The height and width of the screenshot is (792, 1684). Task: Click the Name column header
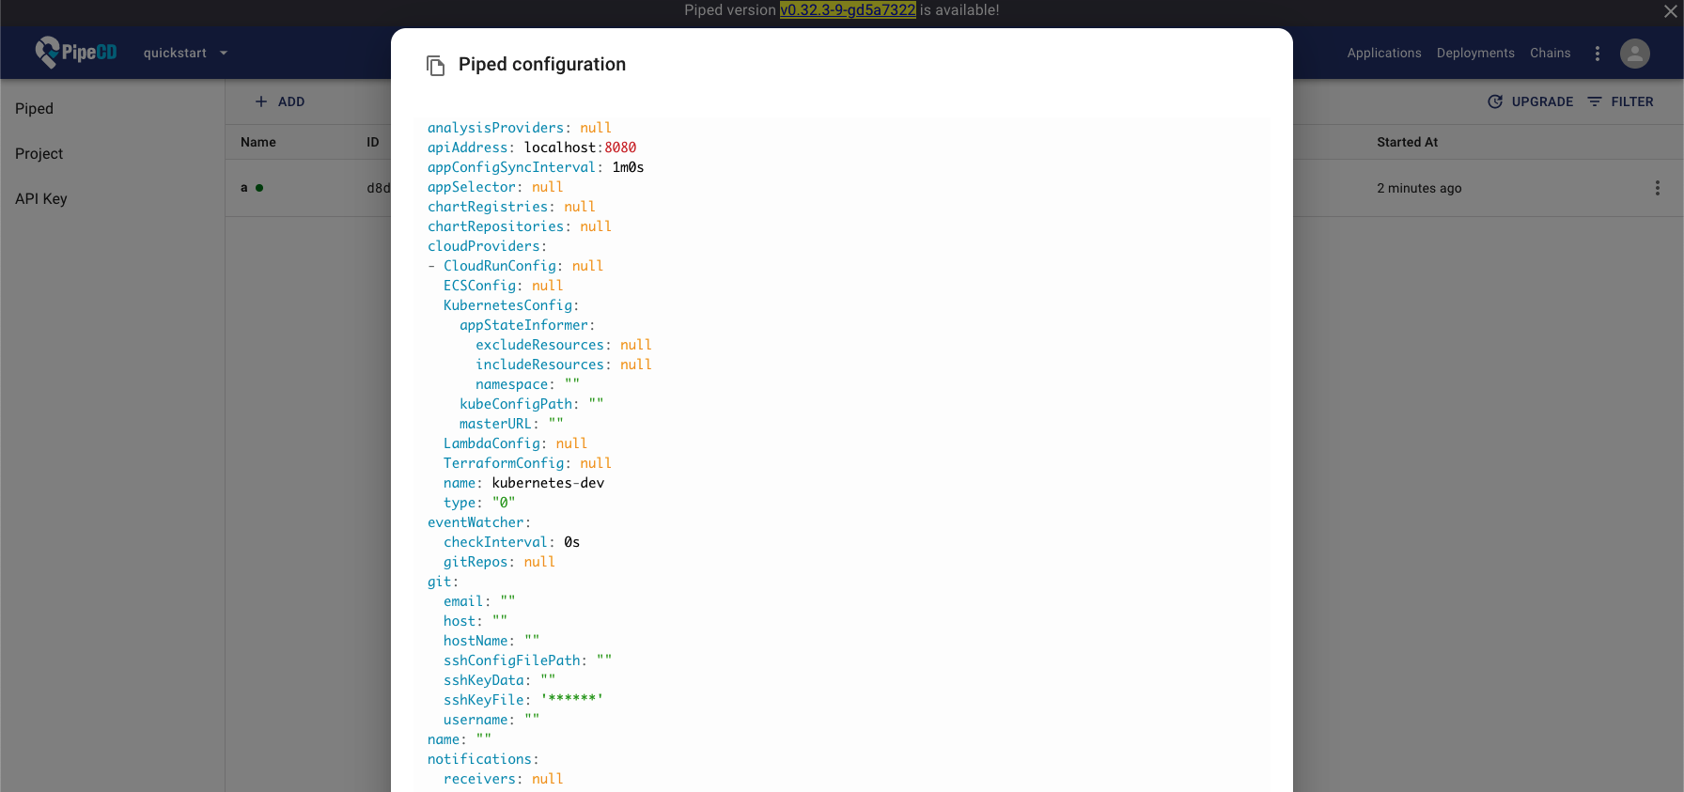[258, 142]
